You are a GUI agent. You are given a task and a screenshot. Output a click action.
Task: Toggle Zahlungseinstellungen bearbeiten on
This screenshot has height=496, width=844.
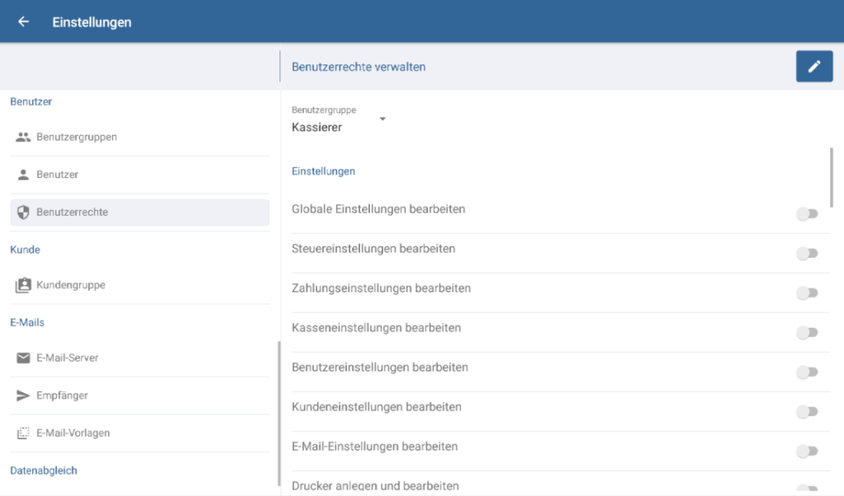point(807,292)
